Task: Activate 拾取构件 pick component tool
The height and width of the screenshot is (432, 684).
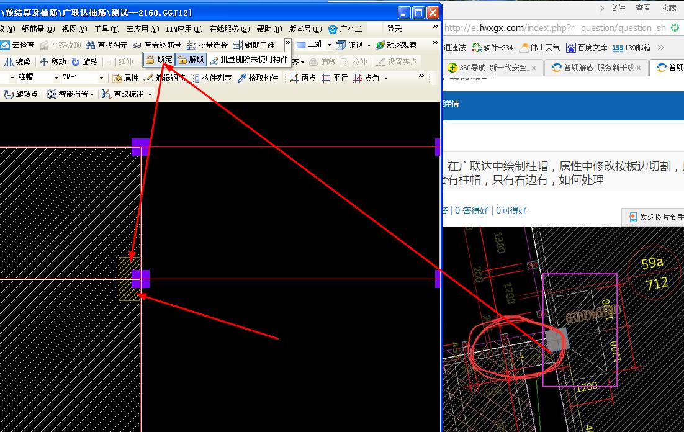Action: click(x=258, y=78)
